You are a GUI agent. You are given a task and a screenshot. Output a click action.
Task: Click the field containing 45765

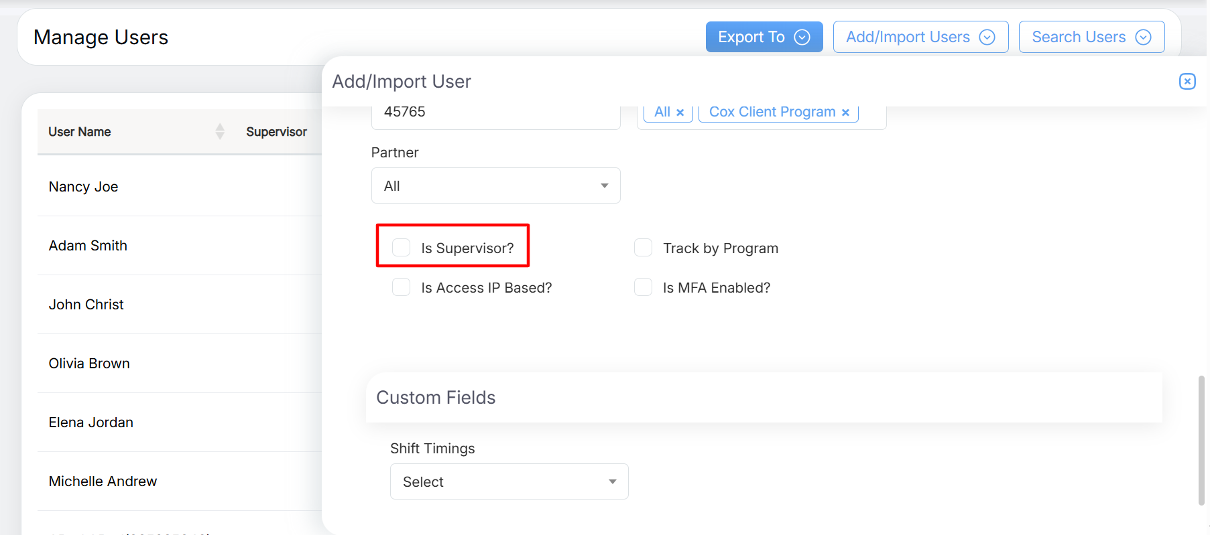click(x=495, y=112)
